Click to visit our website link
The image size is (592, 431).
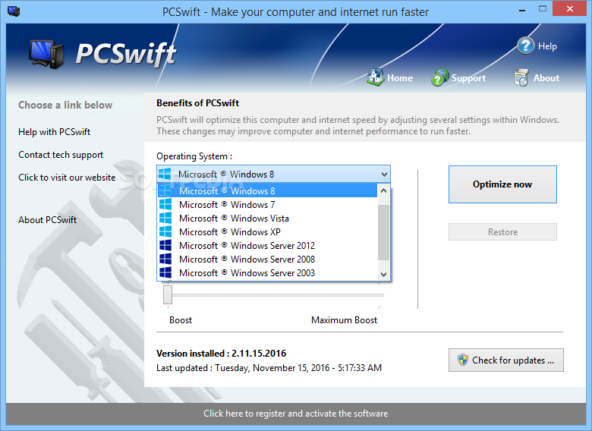(x=67, y=178)
